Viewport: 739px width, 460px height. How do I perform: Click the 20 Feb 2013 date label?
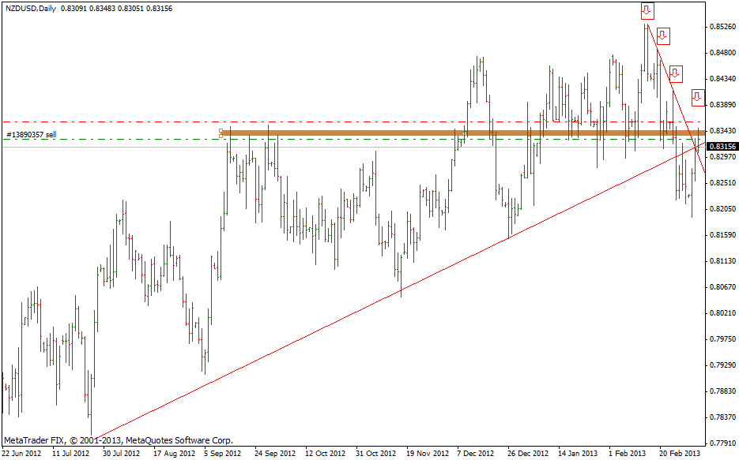tap(680, 454)
